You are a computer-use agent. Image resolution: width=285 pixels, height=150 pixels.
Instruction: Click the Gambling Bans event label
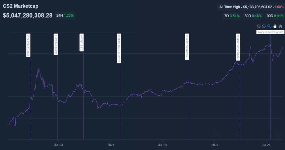(x=56, y=44)
